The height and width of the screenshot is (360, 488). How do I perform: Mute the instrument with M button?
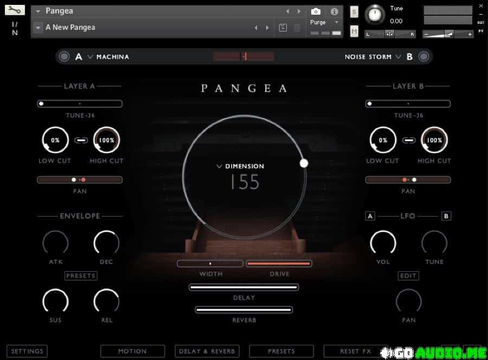(354, 31)
